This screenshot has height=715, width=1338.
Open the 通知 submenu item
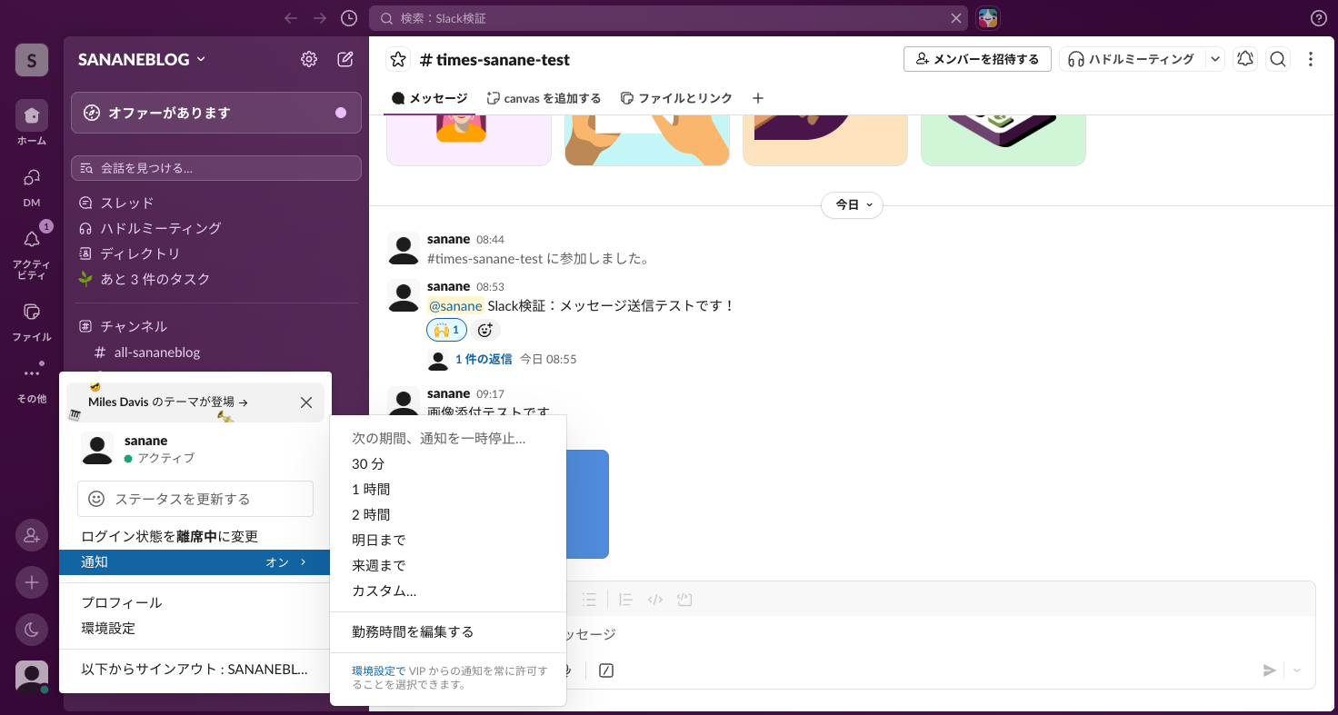(195, 562)
